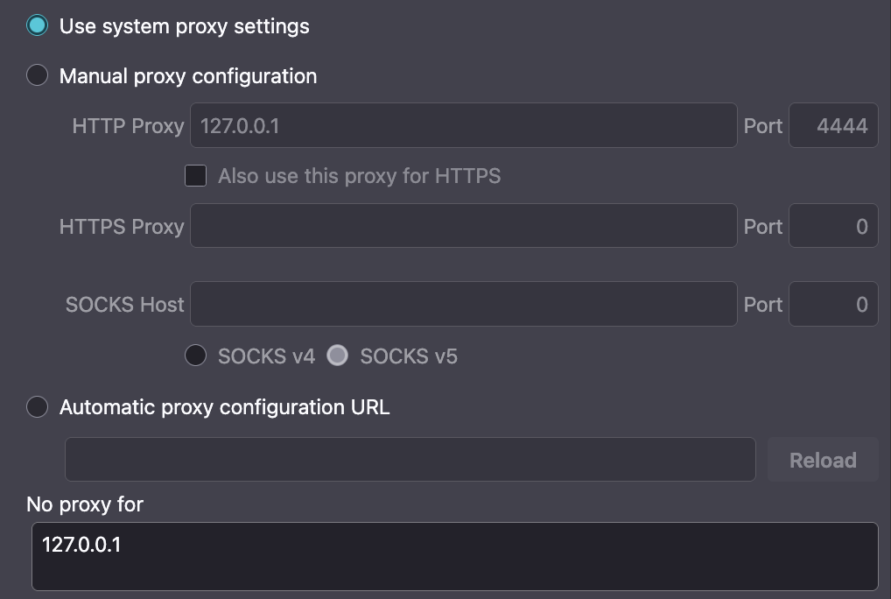This screenshot has width=891, height=599.
Task: Select Automatic proxy configuration URL radio button
Action: click(37, 407)
